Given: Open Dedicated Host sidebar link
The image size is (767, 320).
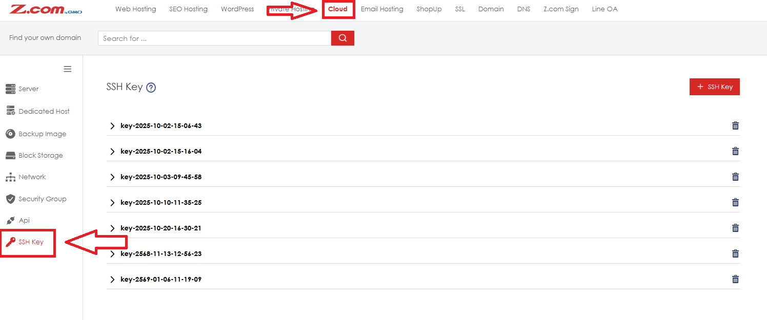Looking at the screenshot, I should [44, 112].
